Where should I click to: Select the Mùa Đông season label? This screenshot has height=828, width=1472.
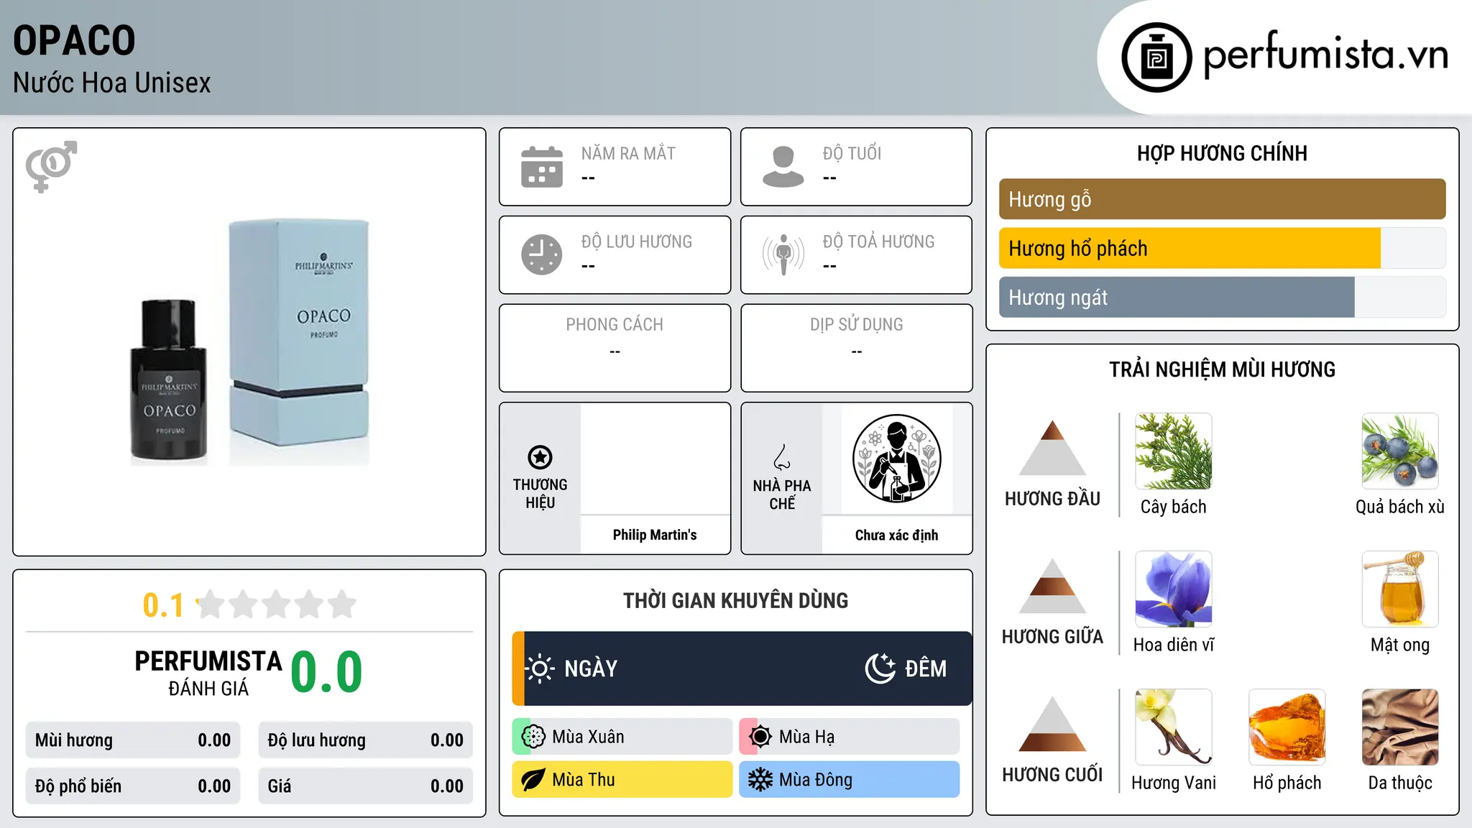[x=816, y=780]
